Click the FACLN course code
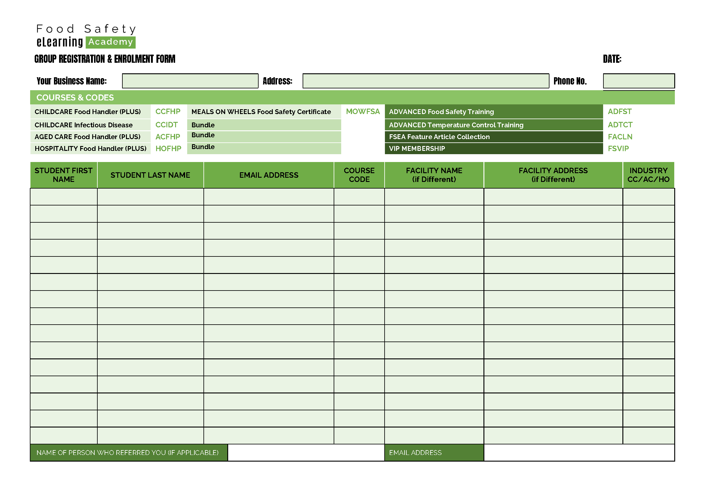This screenshot has width=705, height=499. (x=620, y=137)
